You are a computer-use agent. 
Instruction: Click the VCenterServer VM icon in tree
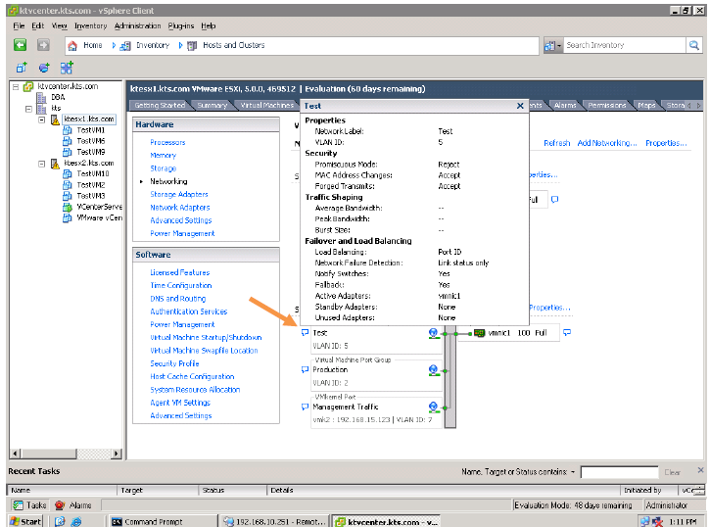[68, 207]
